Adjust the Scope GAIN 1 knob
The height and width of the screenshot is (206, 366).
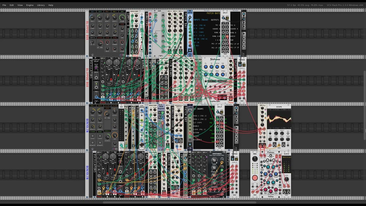[276, 133]
